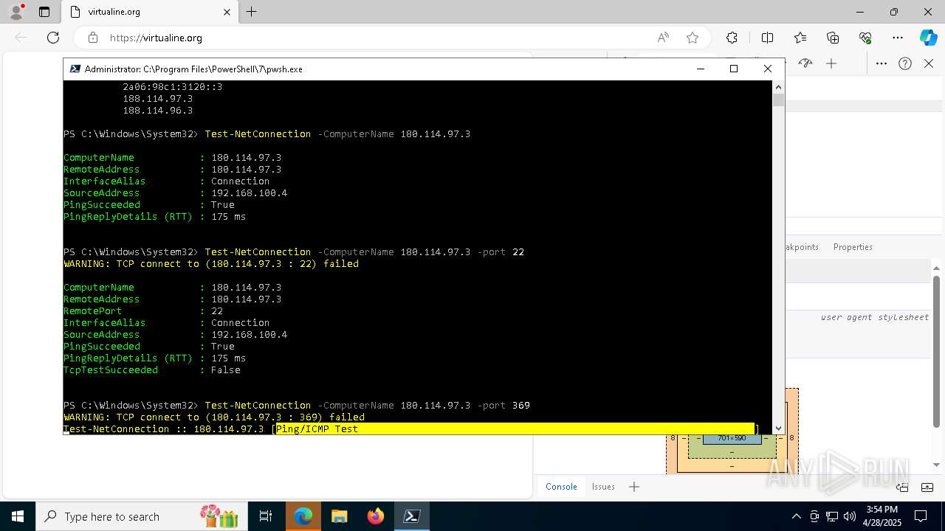Open Edge Settings and more menu
The width and height of the screenshot is (945, 531).
point(898,38)
